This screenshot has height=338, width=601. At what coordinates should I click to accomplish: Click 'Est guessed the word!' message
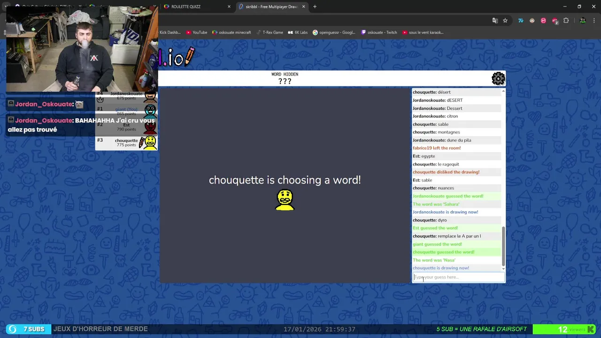click(435, 228)
